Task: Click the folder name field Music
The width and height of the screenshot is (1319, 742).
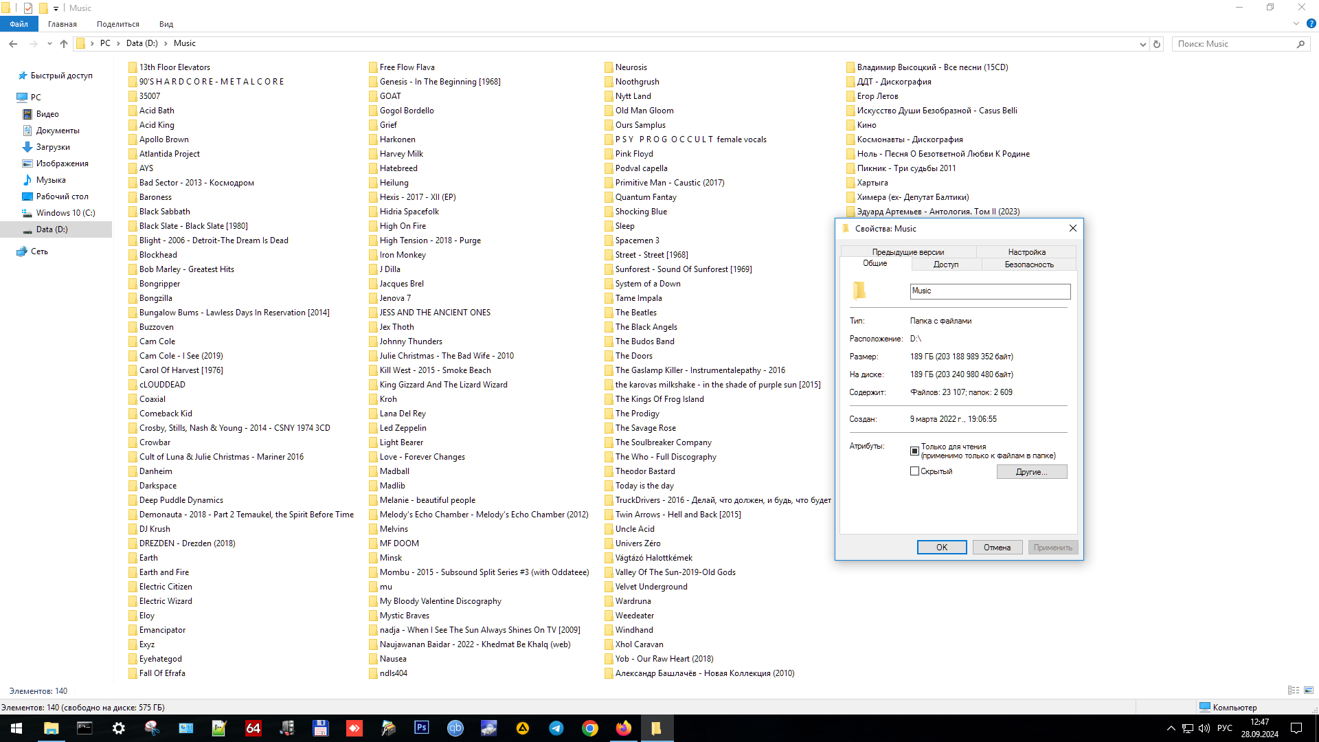Action: (990, 291)
